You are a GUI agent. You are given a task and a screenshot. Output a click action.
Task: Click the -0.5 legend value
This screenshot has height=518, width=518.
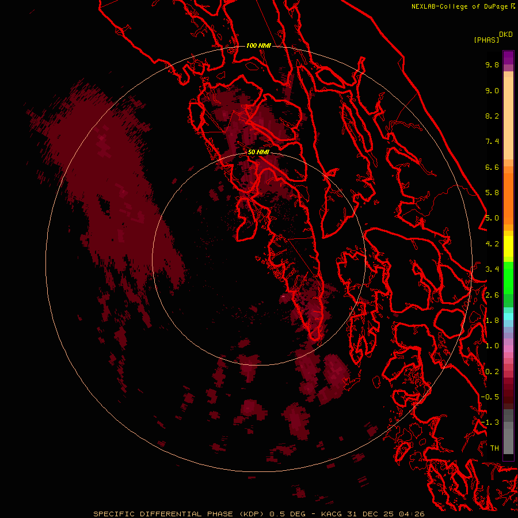(490, 397)
